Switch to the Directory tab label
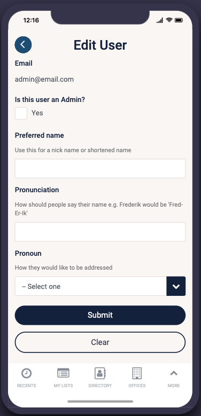Screen dimensions: 201x416 click(100, 386)
